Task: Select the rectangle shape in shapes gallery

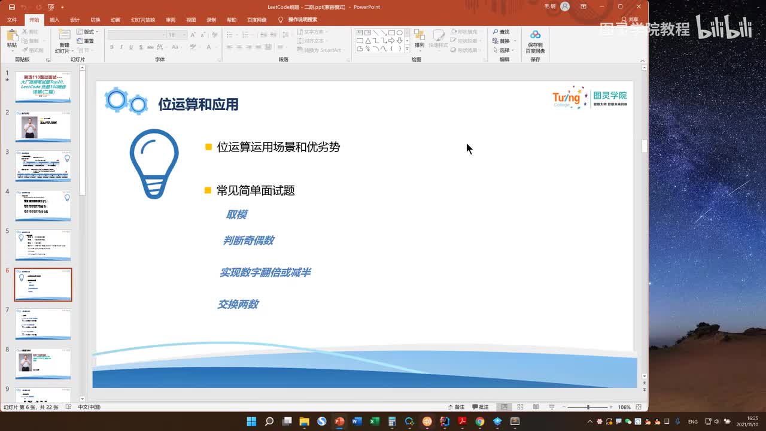Action: 391,33
